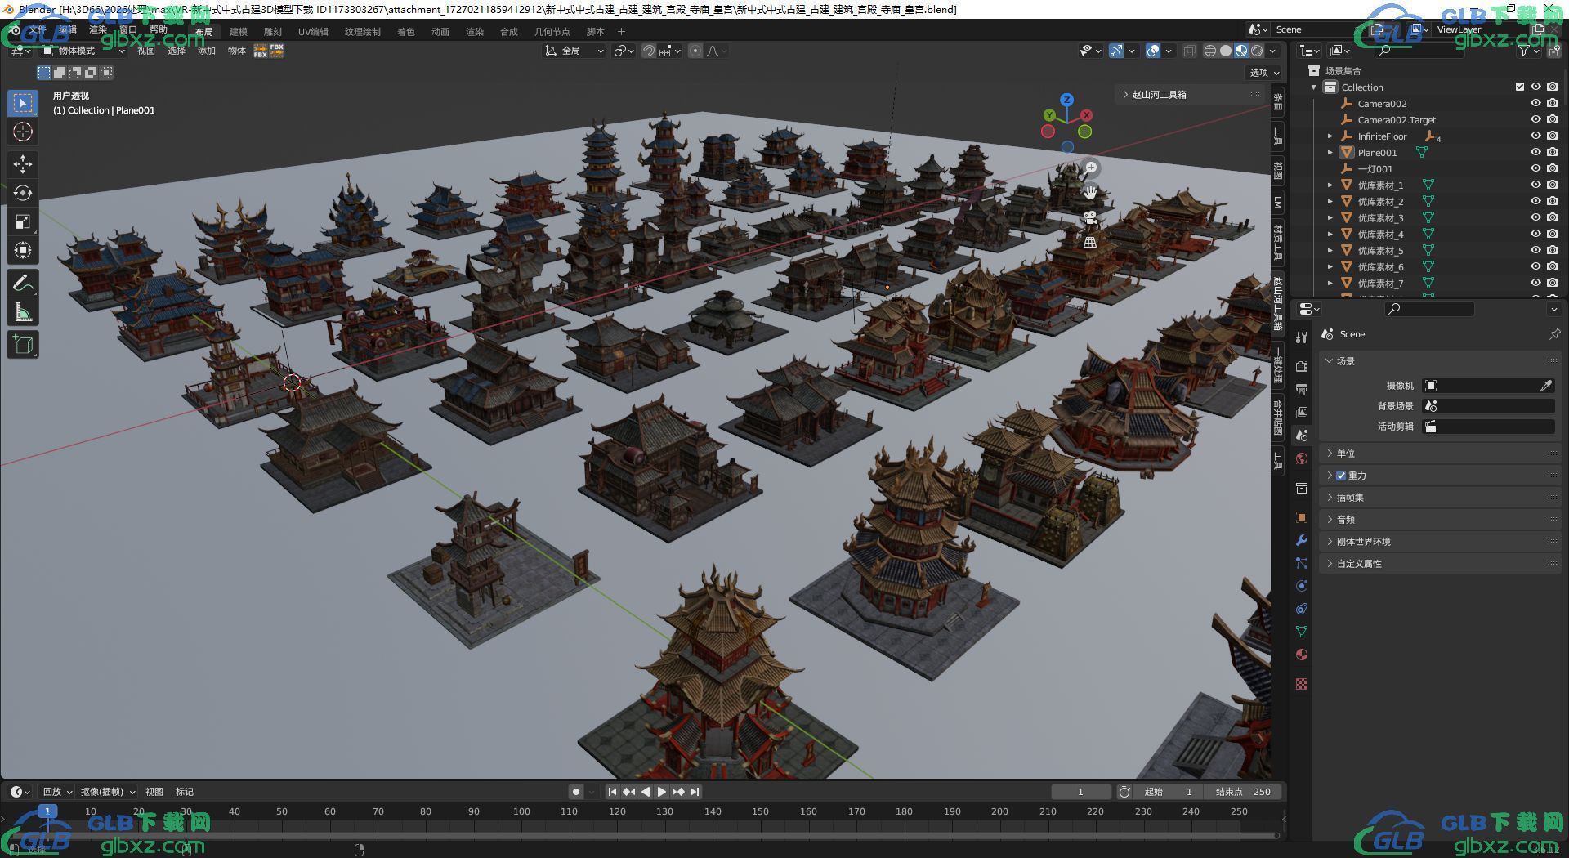Pin the Scene properties panel
This screenshot has width=1569, height=858.
pos(1554,334)
